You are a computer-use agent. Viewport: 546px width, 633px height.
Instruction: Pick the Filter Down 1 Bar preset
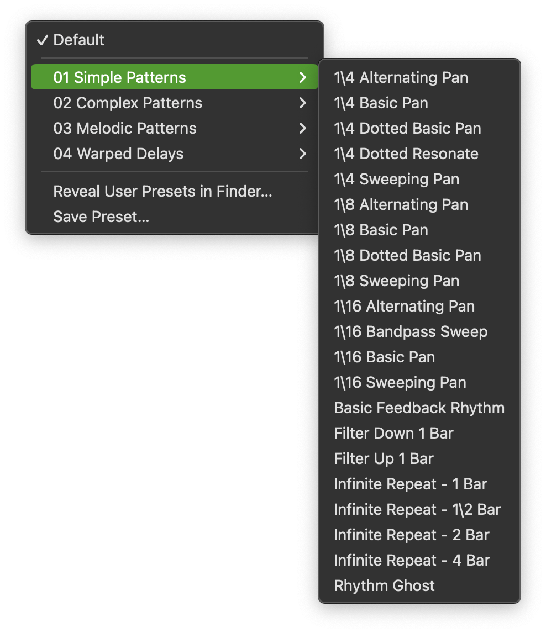(x=419, y=434)
